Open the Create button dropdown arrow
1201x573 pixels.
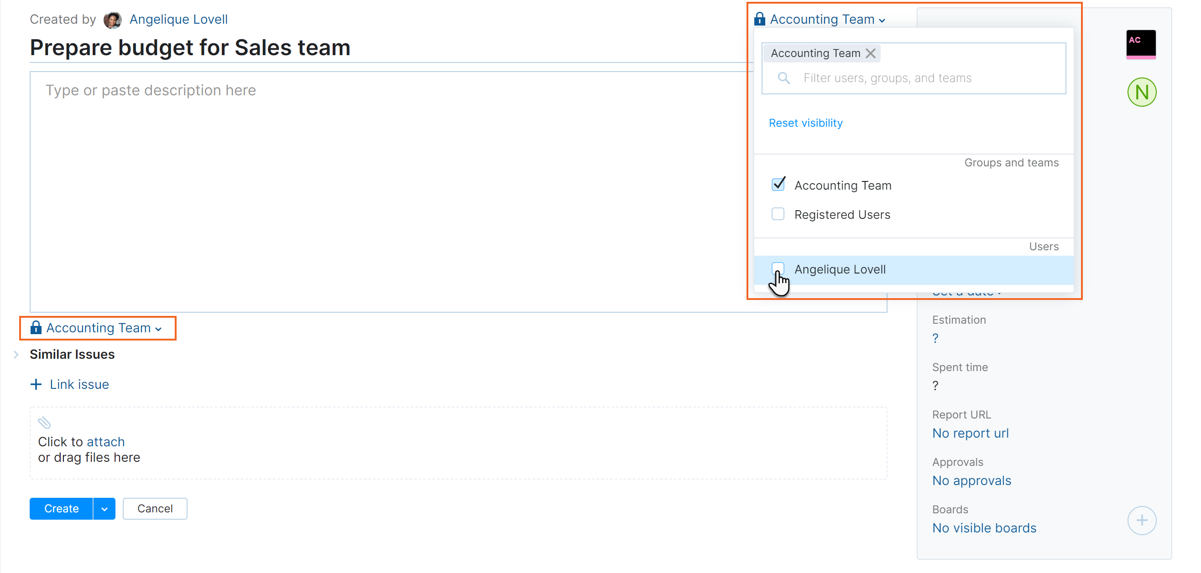pos(104,509)
